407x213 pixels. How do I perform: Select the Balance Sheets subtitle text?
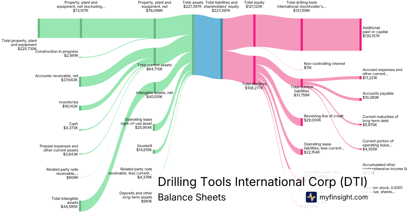(192, 197)
